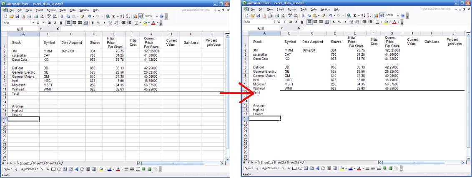Toggle Italic formatting in right window
This screenshot has height=178, width=472.
296,22
